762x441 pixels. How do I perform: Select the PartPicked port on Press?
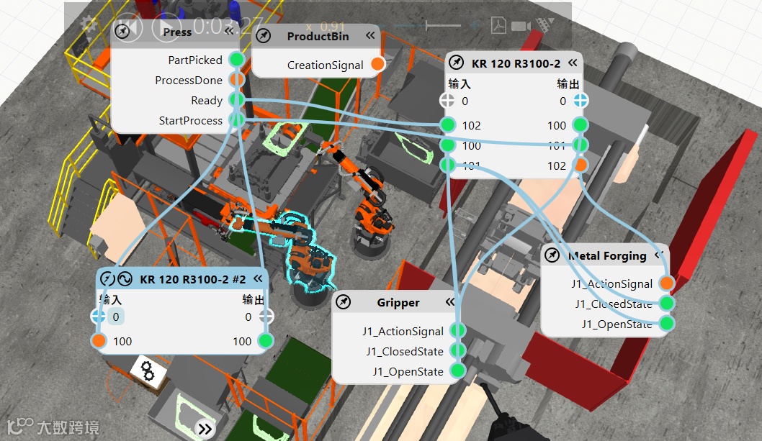pyautogui.click(x=237, y=60)
